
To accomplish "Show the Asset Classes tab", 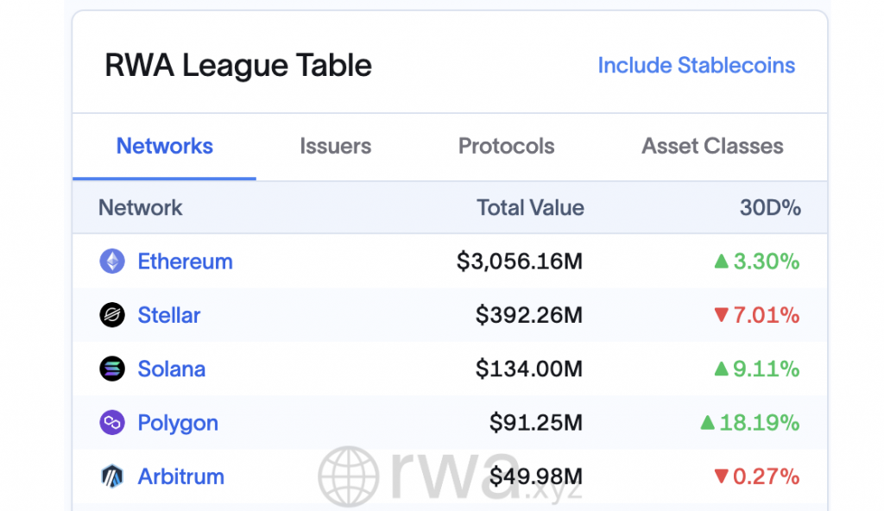I will pyautogui.click(x=712, y=146).
